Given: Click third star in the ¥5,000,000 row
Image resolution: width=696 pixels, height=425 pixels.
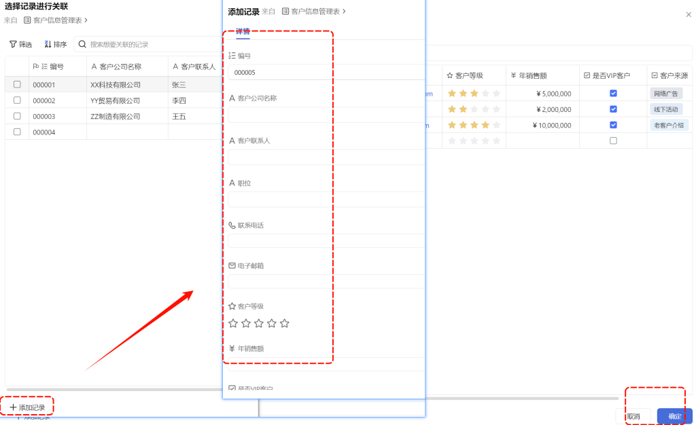Looking at the screenshot, I should 474,94.
